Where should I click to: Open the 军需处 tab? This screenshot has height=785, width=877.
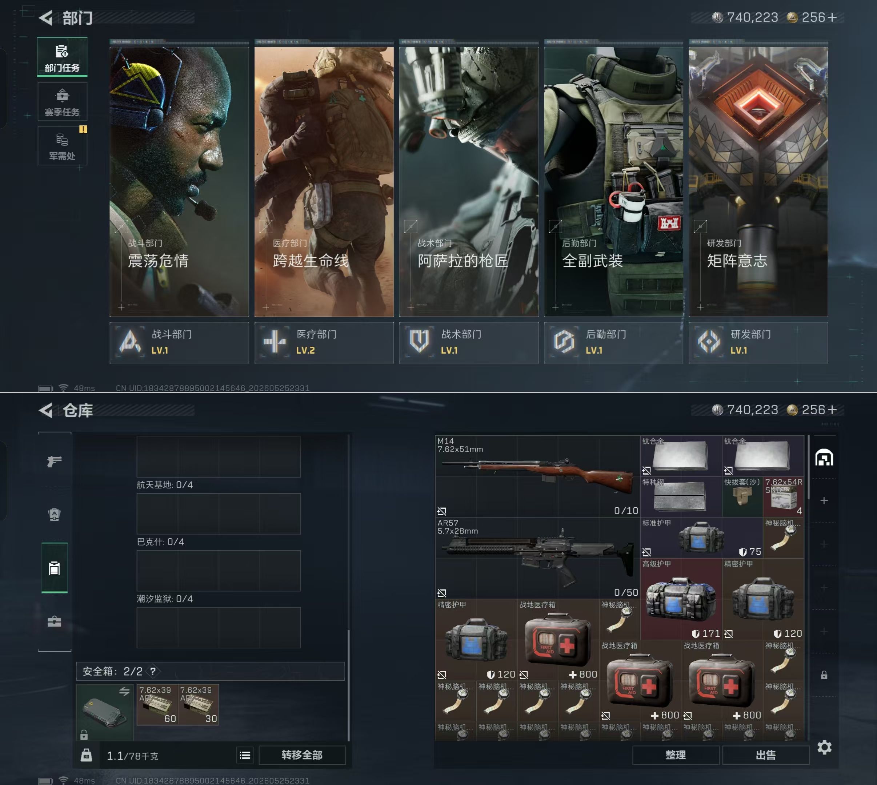point(62,146)
